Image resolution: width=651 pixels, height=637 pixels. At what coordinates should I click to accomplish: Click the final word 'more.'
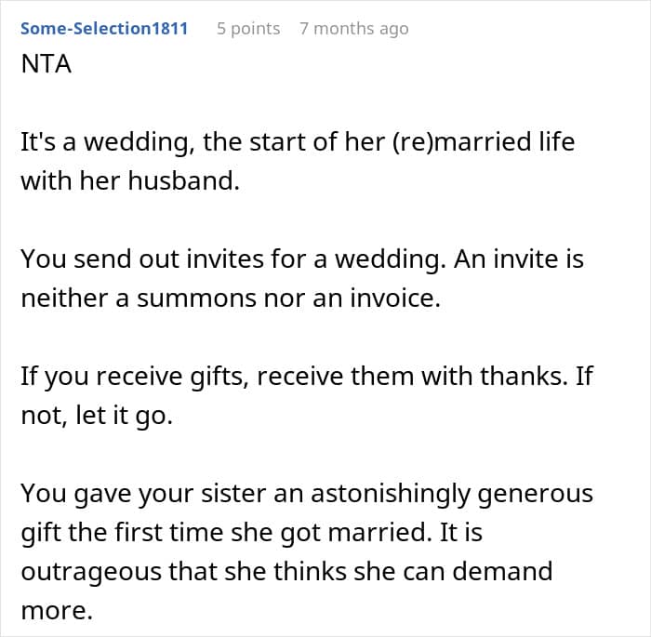[x=57, y=611]
